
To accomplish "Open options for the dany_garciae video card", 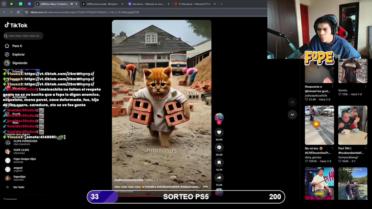I will pos(332,148).
